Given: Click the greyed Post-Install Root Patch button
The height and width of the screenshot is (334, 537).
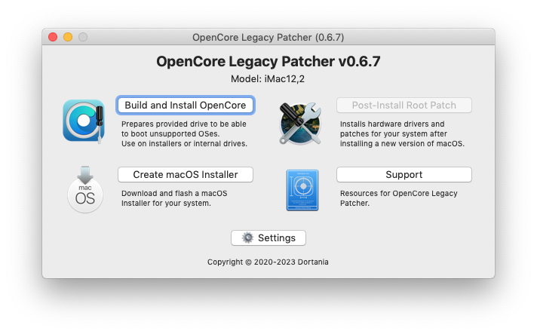Looking at the screenshot, I should (x=404, y=105).
